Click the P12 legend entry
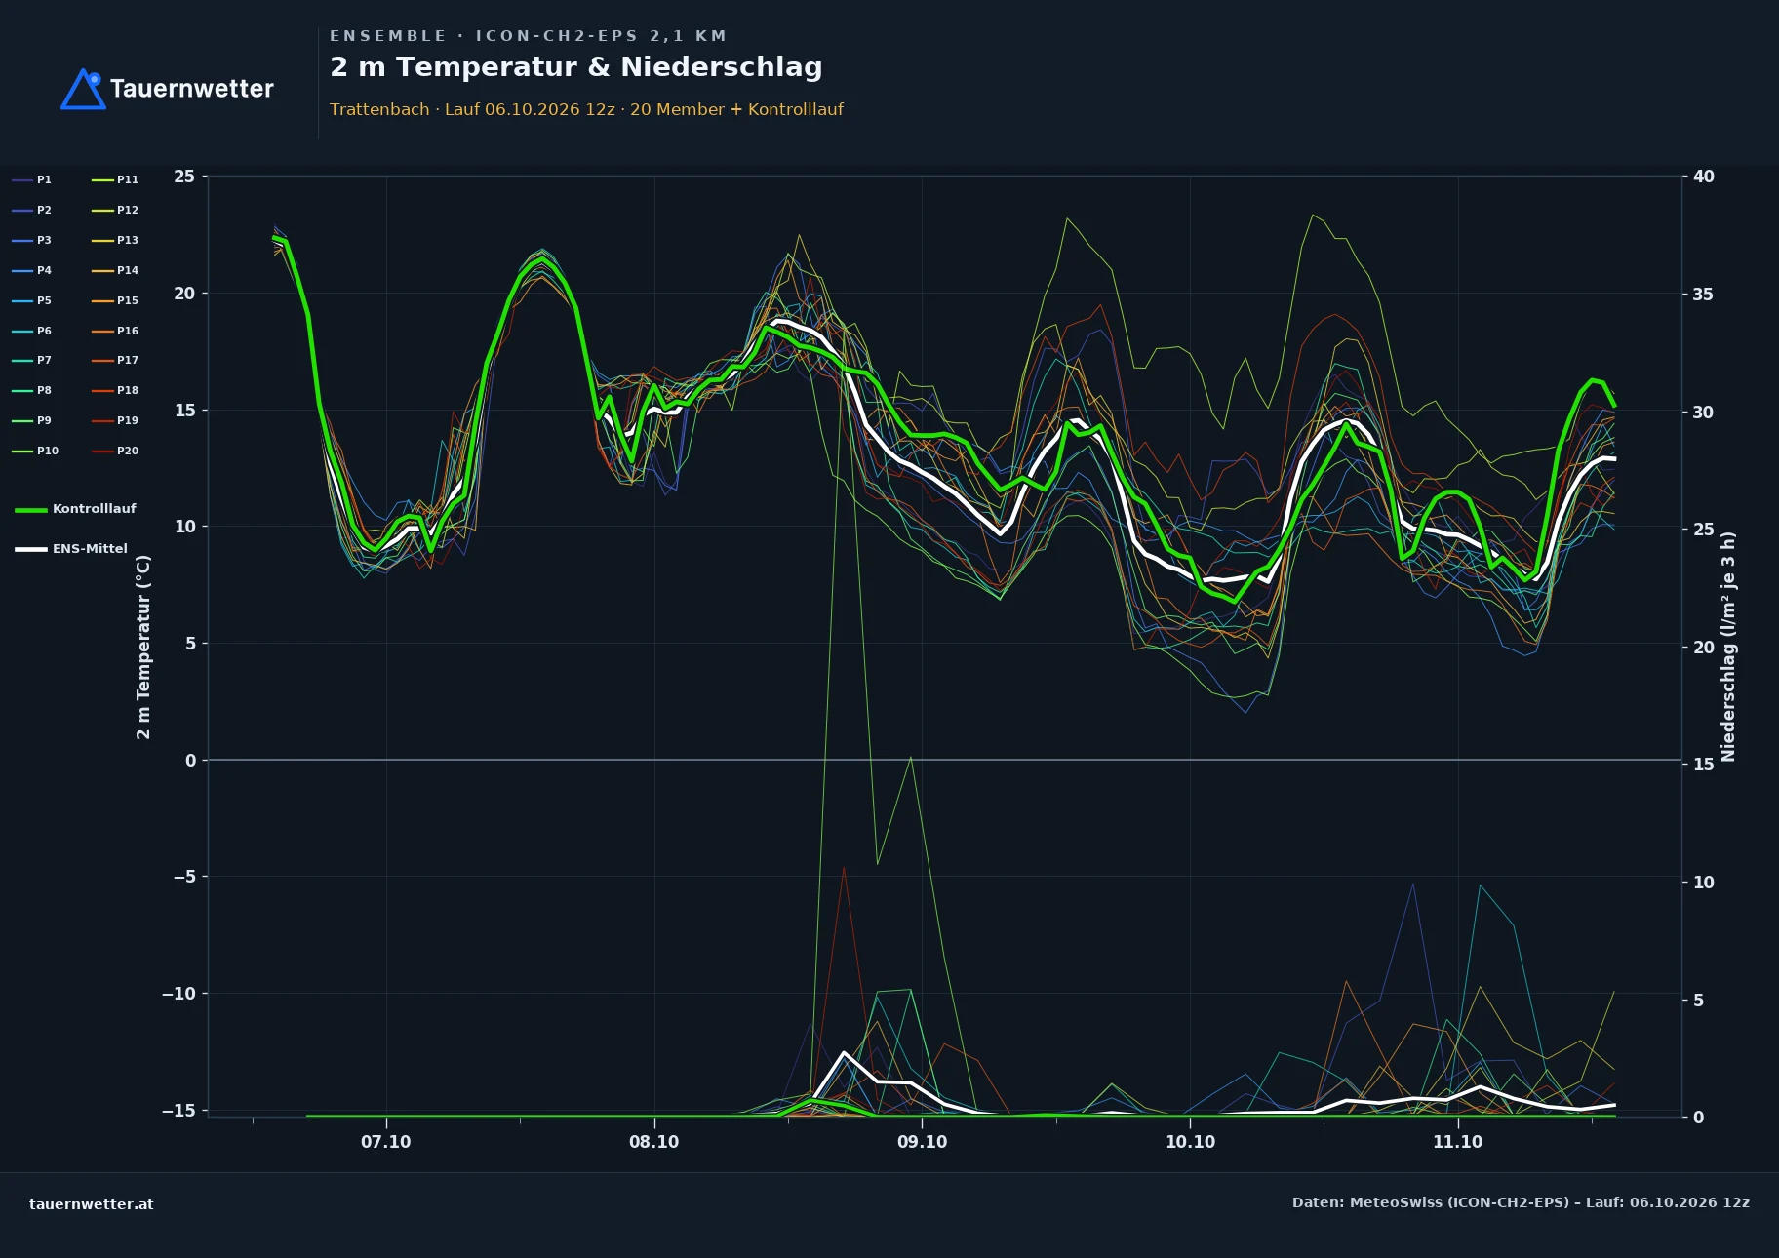The height and width of the screenshot is (1258, 1779). (x=115, y=210)
